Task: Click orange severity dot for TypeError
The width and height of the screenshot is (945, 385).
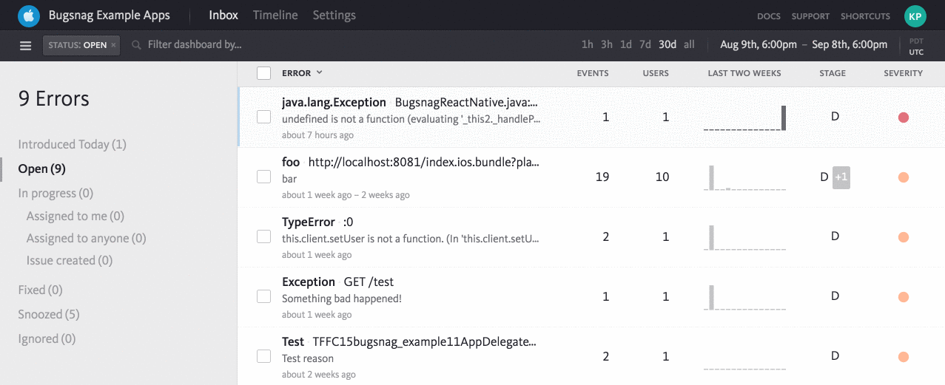Action: point(903,237)
